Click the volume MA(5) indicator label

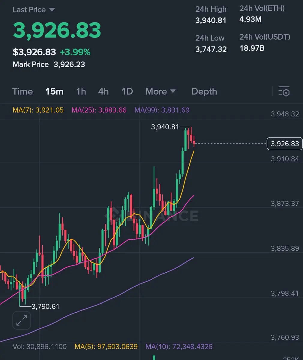click(106, 347)
